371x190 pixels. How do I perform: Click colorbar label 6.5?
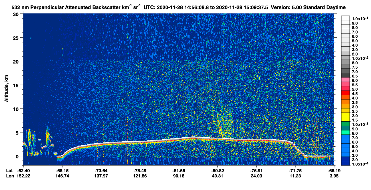pos(354,76)
